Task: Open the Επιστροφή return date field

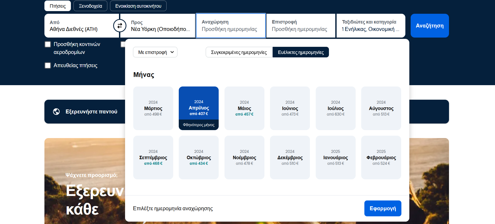Action: 301,26
